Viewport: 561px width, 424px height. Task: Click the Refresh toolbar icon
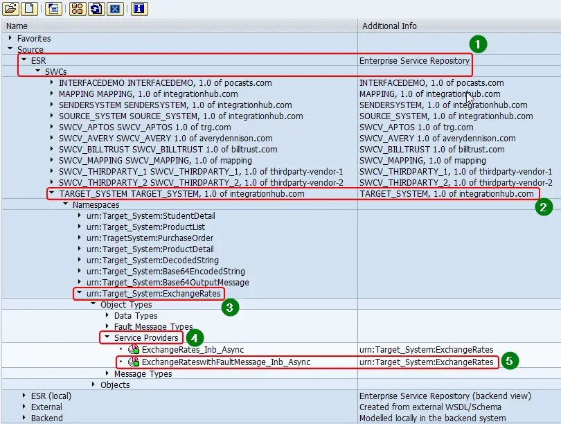click(x=94, y=9)
